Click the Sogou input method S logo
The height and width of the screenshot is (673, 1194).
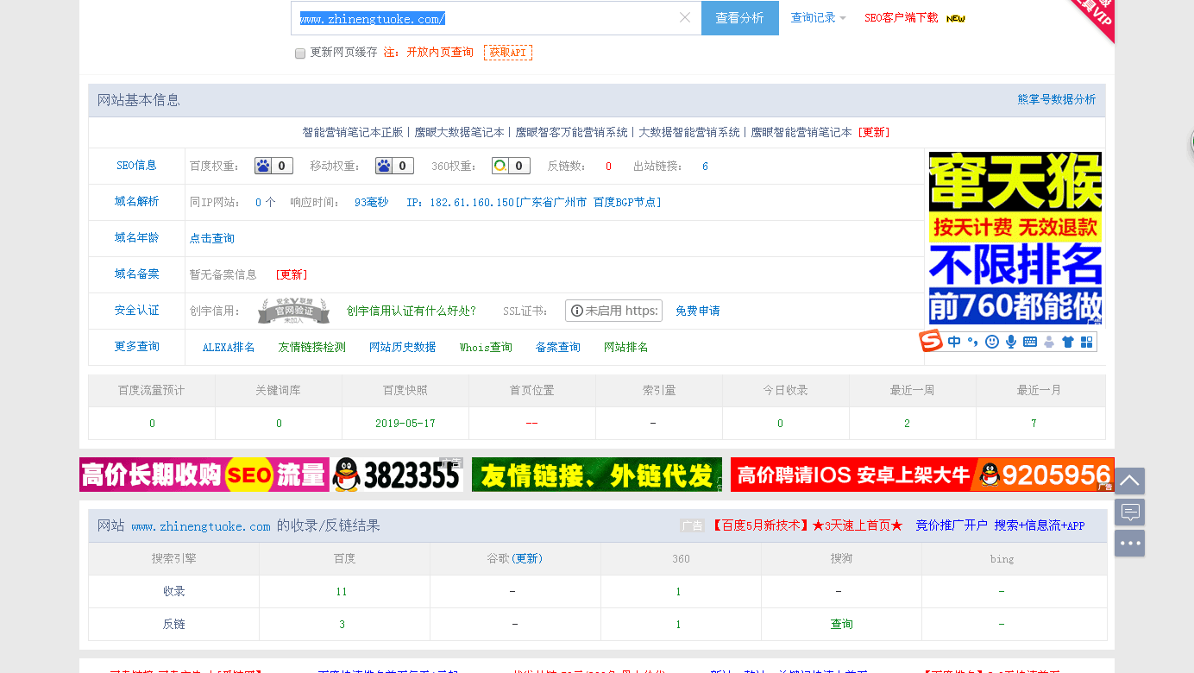click(x=931, y=342)
